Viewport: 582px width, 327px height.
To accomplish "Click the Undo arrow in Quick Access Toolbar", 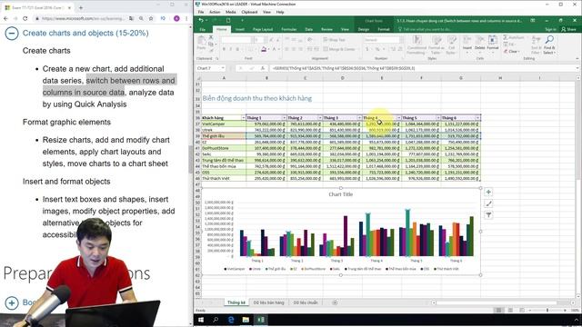I will point(201,20).
